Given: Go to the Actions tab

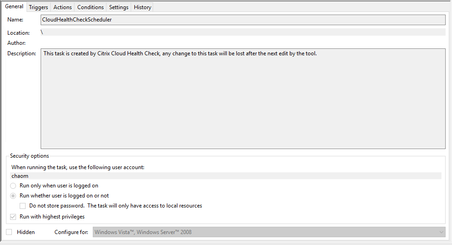Looking at the screenshot, I should point(63,7).
